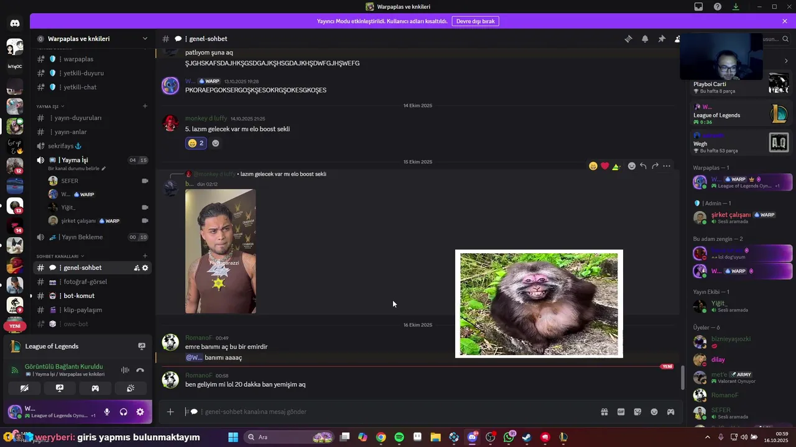Open the GIF picker
The width and height of the screenshot is (796, 447).
(x=621, y=412)
